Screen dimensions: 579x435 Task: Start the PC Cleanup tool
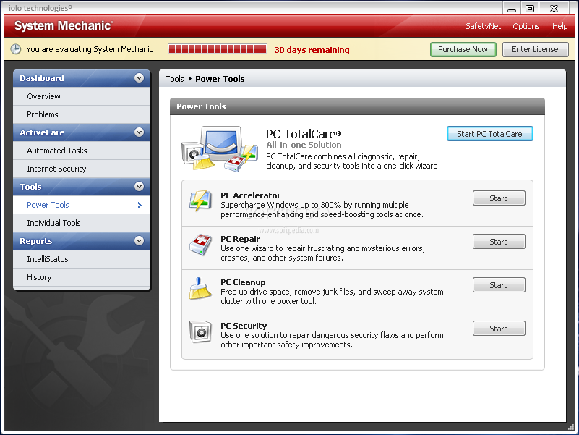(499, 285)
